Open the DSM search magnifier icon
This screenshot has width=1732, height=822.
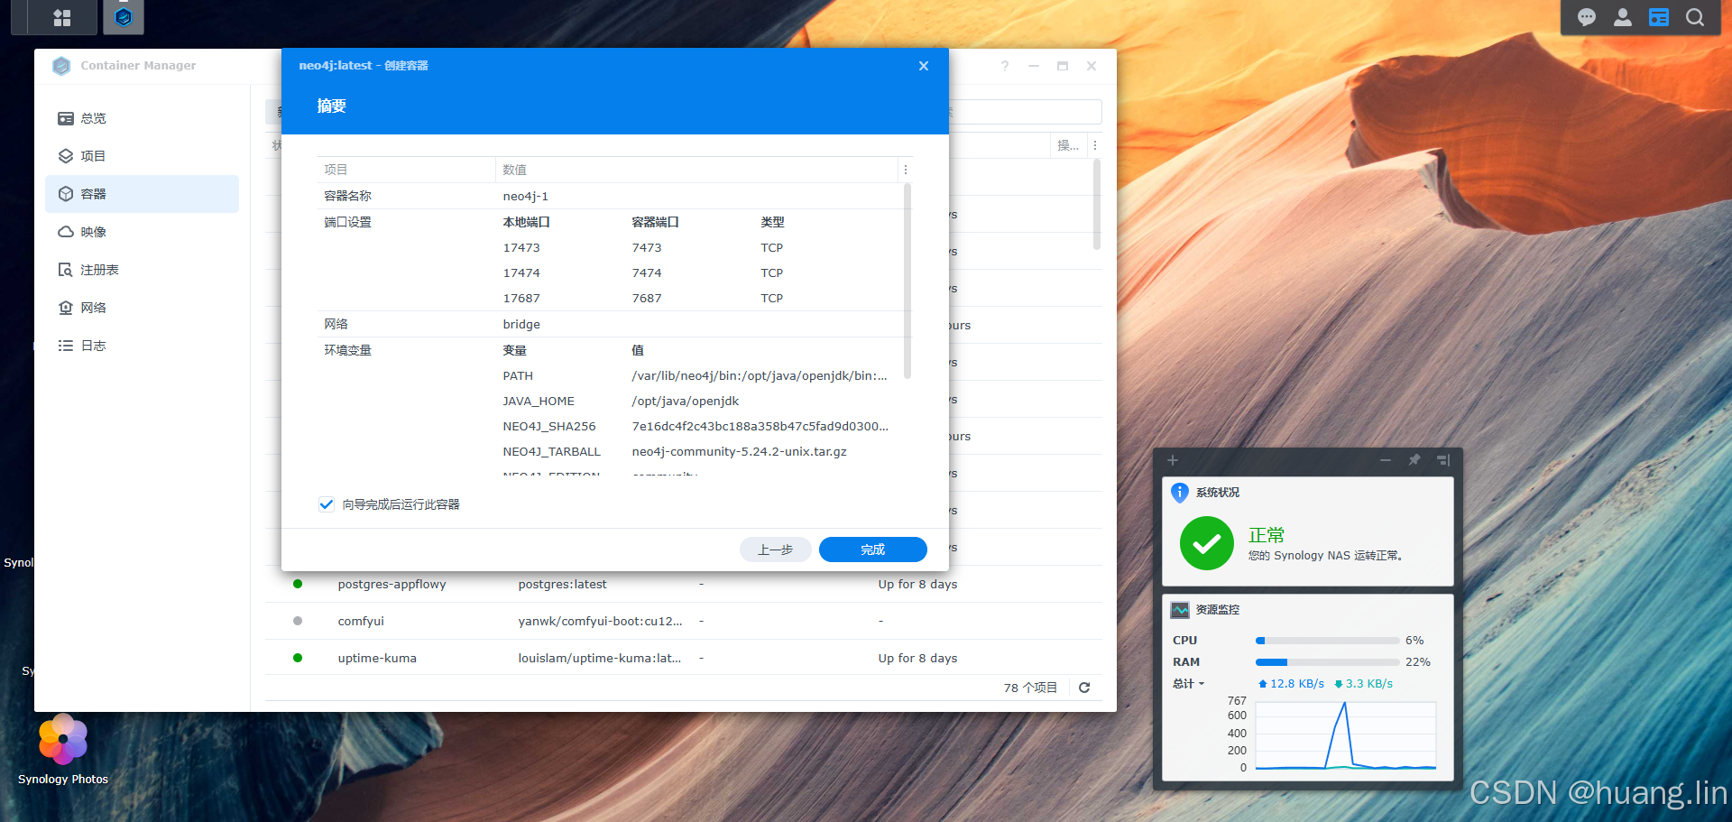pyautogui.click(x=1694, y=17)
